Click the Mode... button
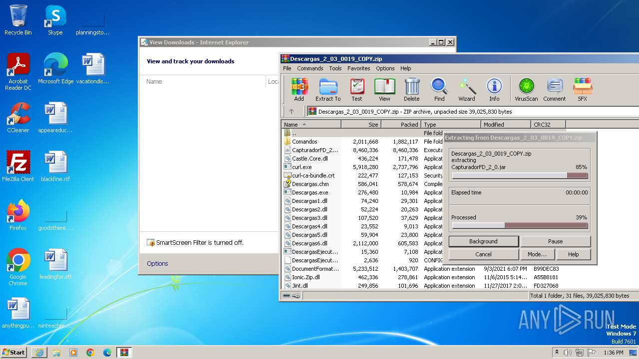Image resolution: width=639 pixels, height=359 pixels. click(x=537, y=254)
